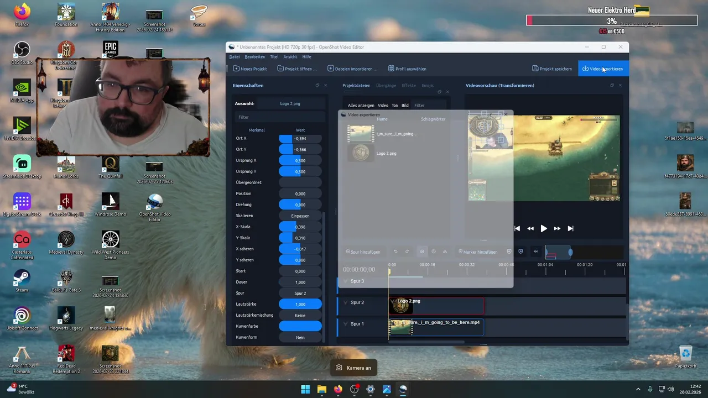The image size is (708, 398).
Task: Open the Titel menu
Action: pyautogui.click(x=274, y=56)
